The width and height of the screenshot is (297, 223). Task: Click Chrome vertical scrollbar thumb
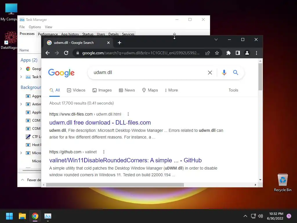tap(260, 77)
